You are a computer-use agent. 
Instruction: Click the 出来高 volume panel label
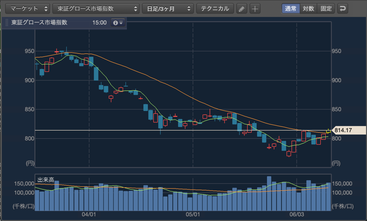pos(46,180)
